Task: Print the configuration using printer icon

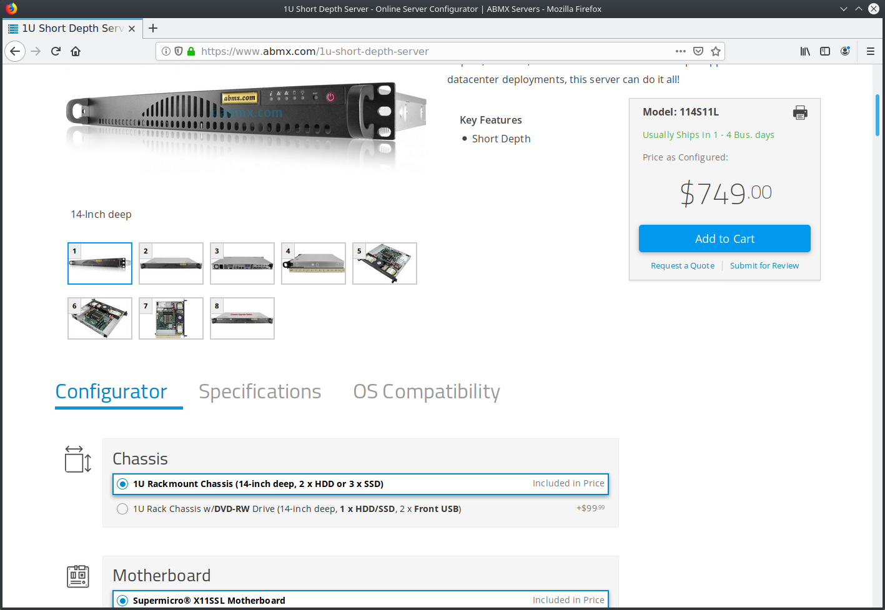Action: [800, 112]
